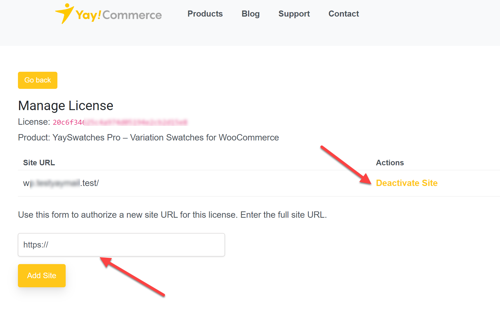
Task: Click the Manage License heading
Action: 66,106
